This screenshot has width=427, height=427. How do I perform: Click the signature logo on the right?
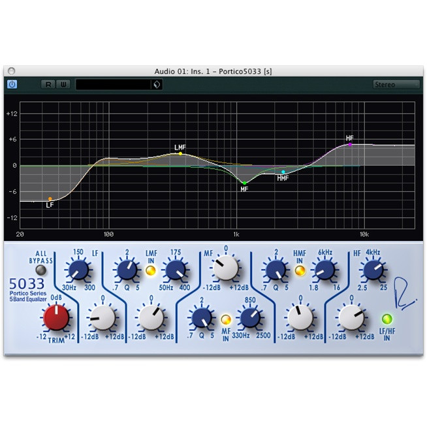[404, 293]
